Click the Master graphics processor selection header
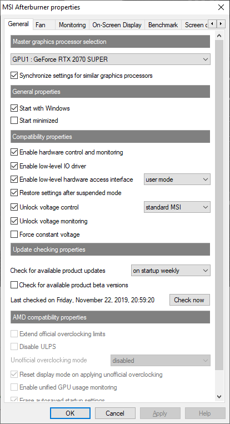The height and width of the screenshot is (424, 230). click(110, 42)
